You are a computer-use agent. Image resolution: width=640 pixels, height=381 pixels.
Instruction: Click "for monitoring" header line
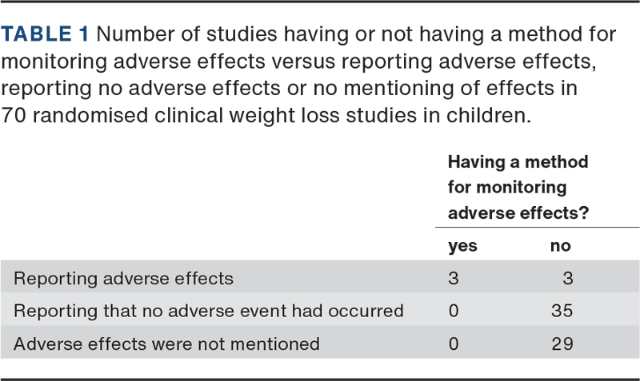pos(506,188)
